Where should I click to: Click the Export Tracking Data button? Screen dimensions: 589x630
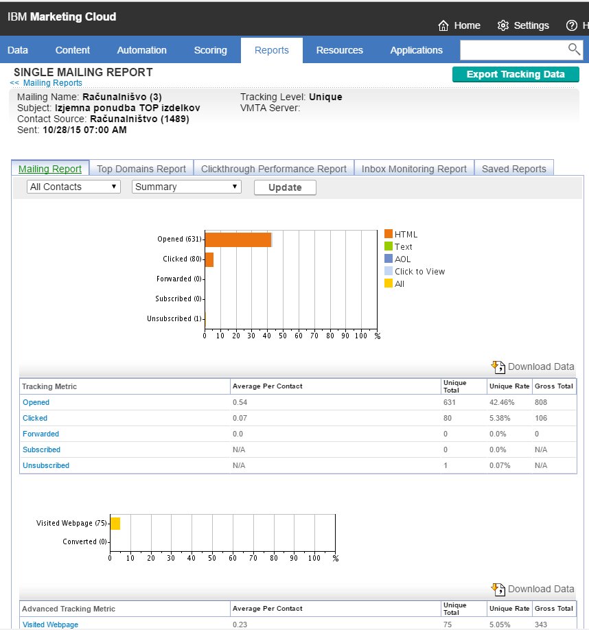(516, 74)
